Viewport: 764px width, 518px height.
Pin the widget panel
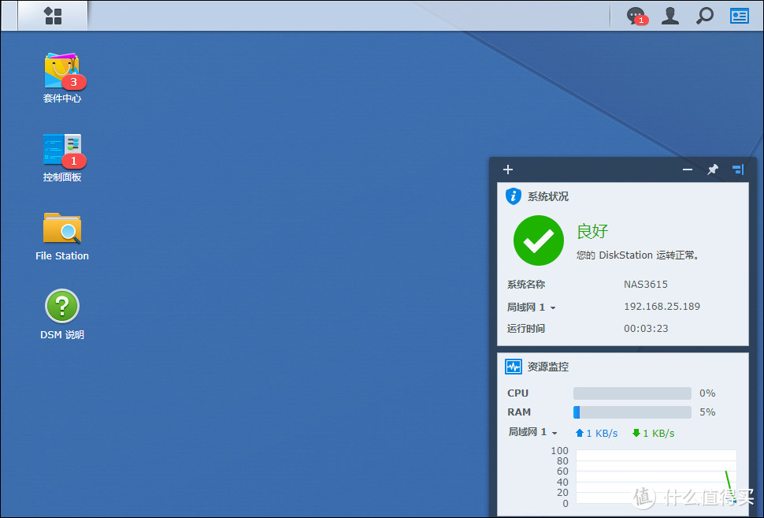pyautogui.click(x=713, y=170)
